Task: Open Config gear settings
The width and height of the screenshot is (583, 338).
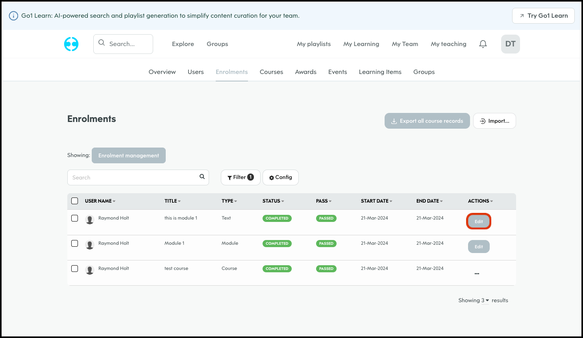Action: [x=280, y=177]
